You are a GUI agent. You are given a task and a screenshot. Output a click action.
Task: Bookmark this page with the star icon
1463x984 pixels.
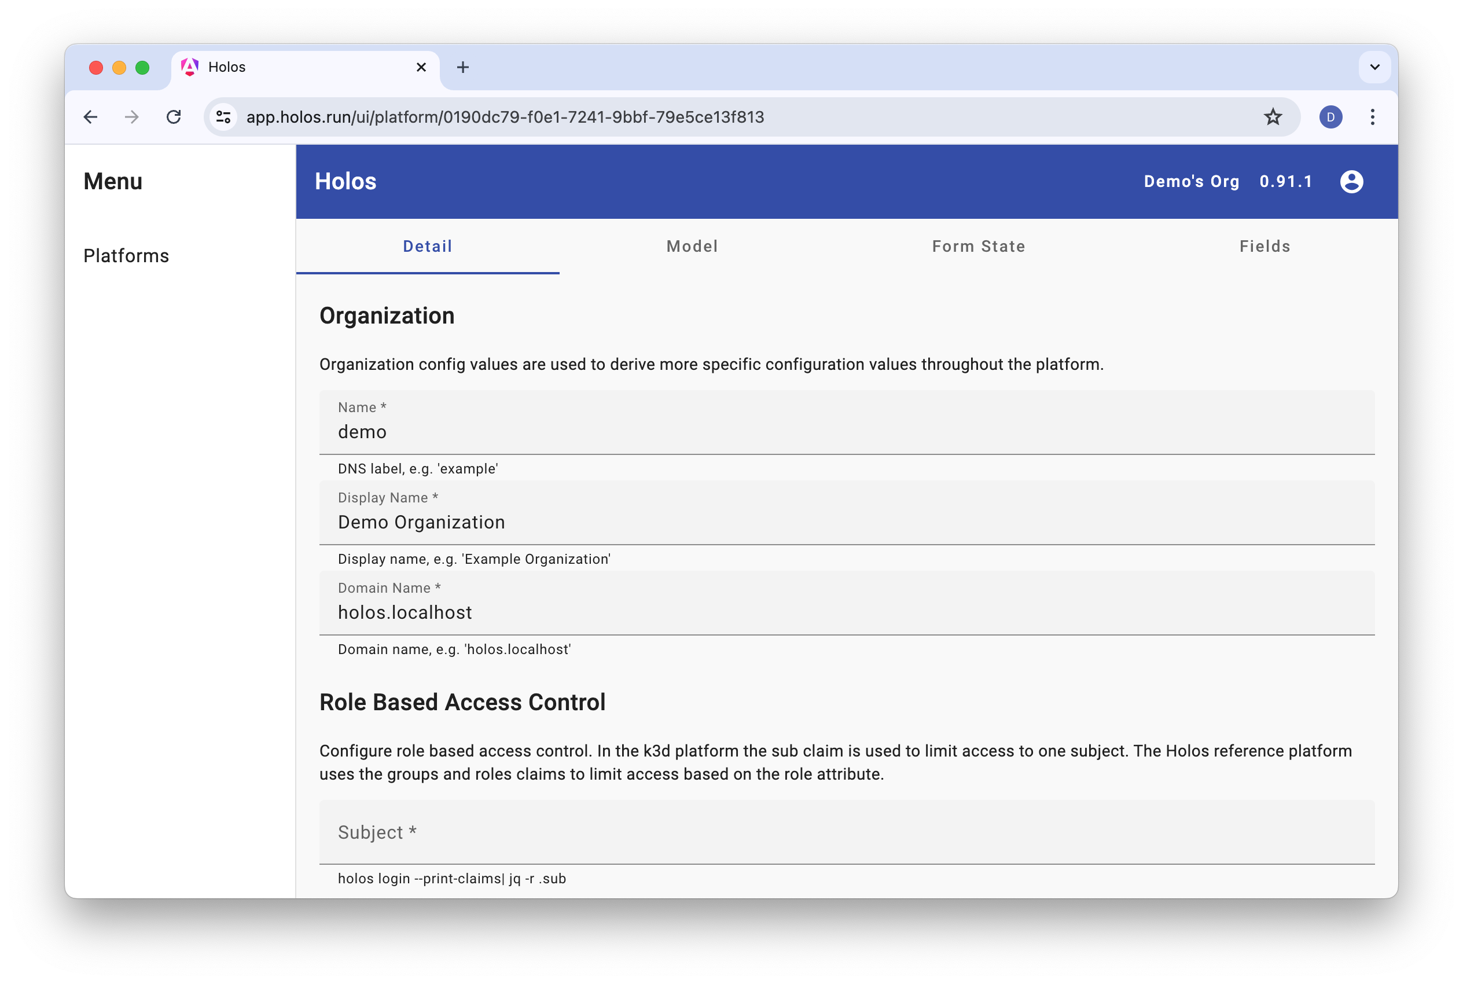1272,118
